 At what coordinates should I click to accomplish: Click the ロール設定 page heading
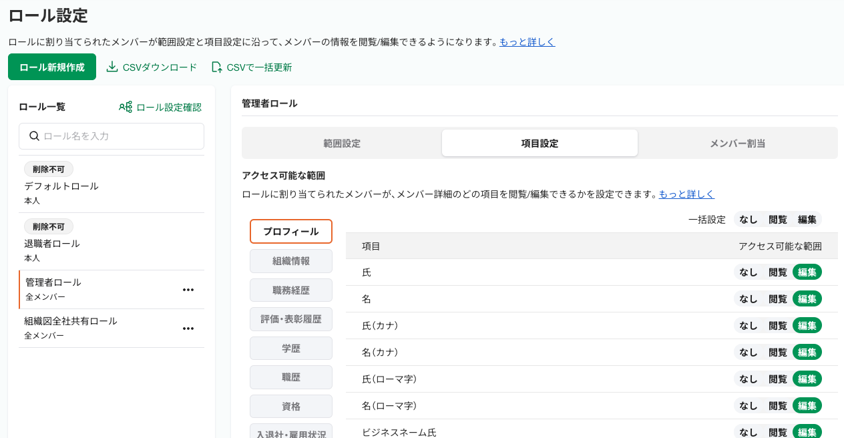click(48, 15)
